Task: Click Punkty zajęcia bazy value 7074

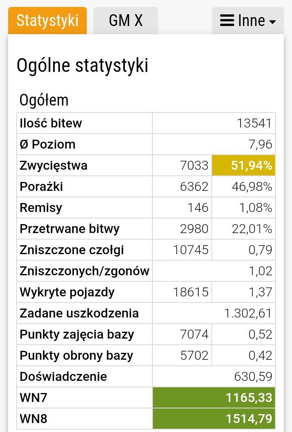Action: [194, 334]
